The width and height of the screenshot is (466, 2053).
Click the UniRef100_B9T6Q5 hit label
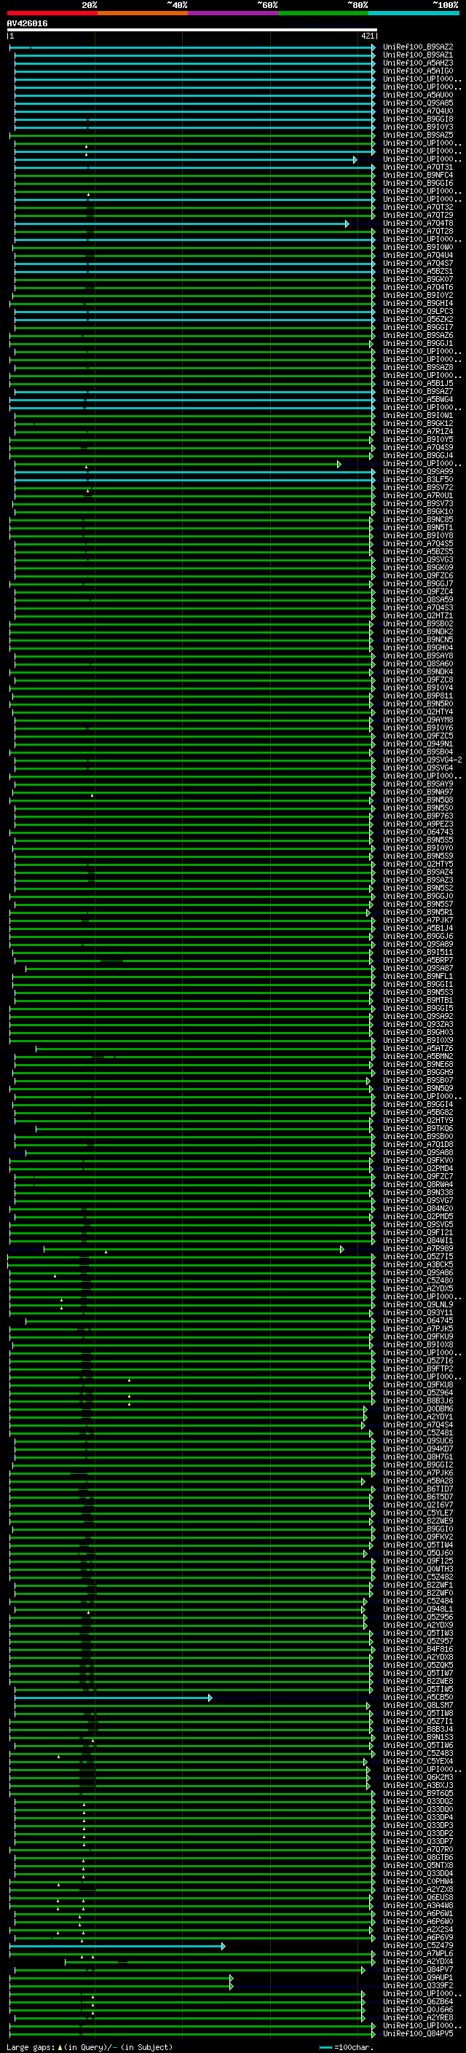418,1794
